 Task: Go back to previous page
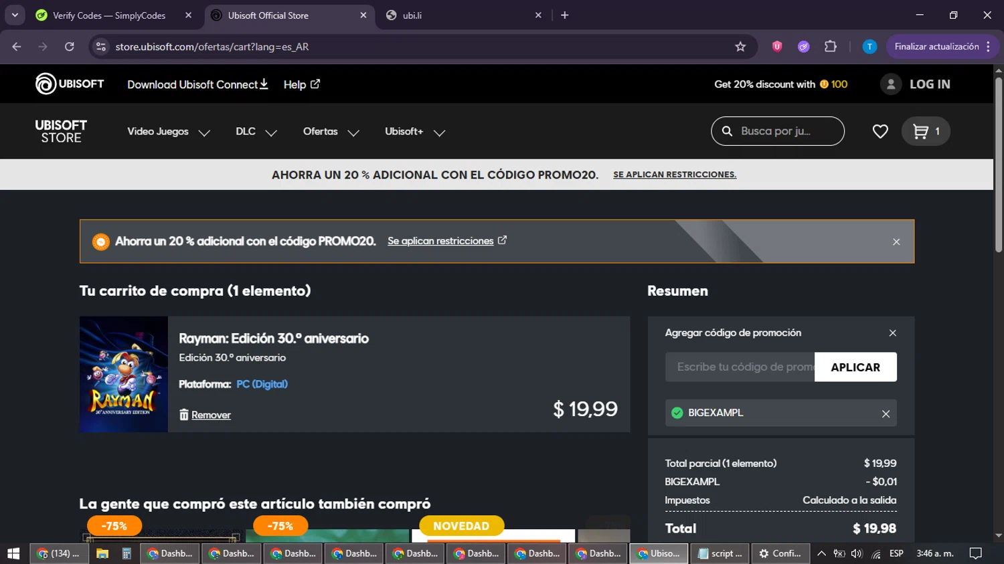[x=17, y=46]
